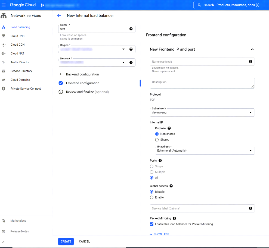Select Cloud CDN in the sidebar
The image size is (269, 248).
coord(17,45)
